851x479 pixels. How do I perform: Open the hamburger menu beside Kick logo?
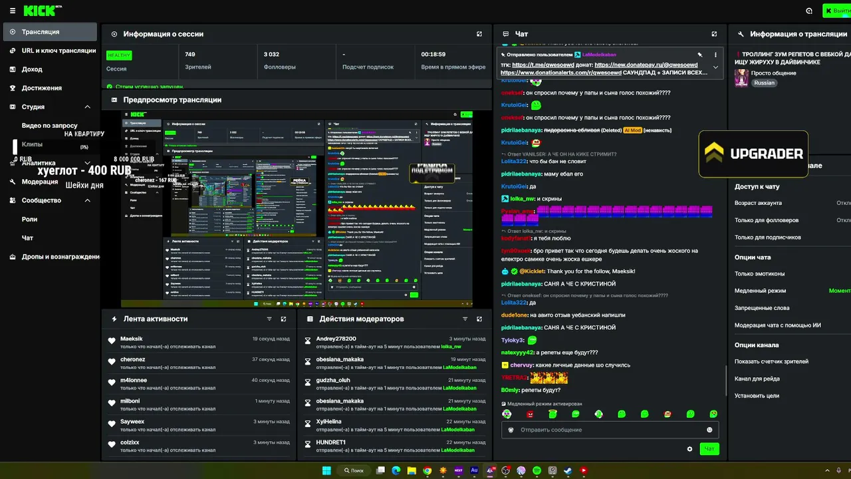click(x=12, y=11)
